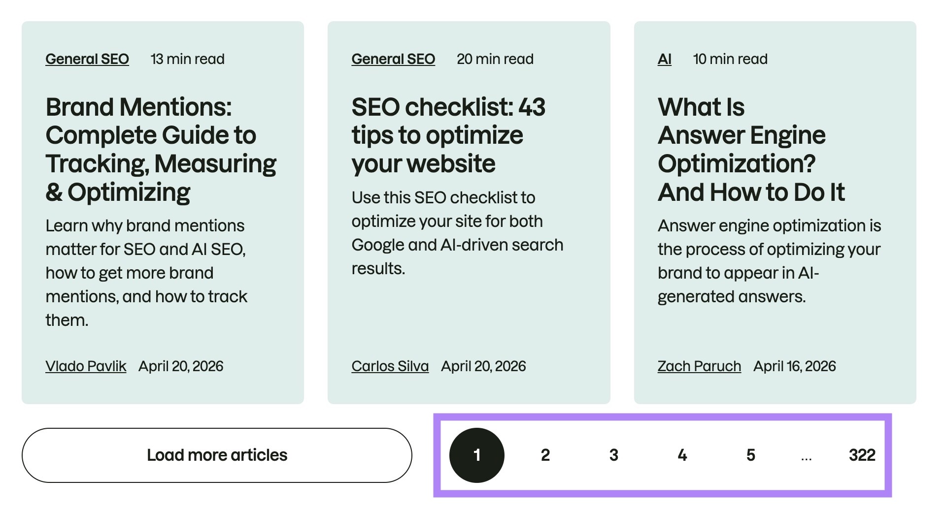Open the AI category tag
The width and height of the screenshot is (944, 509).
[x=664, y=59]
